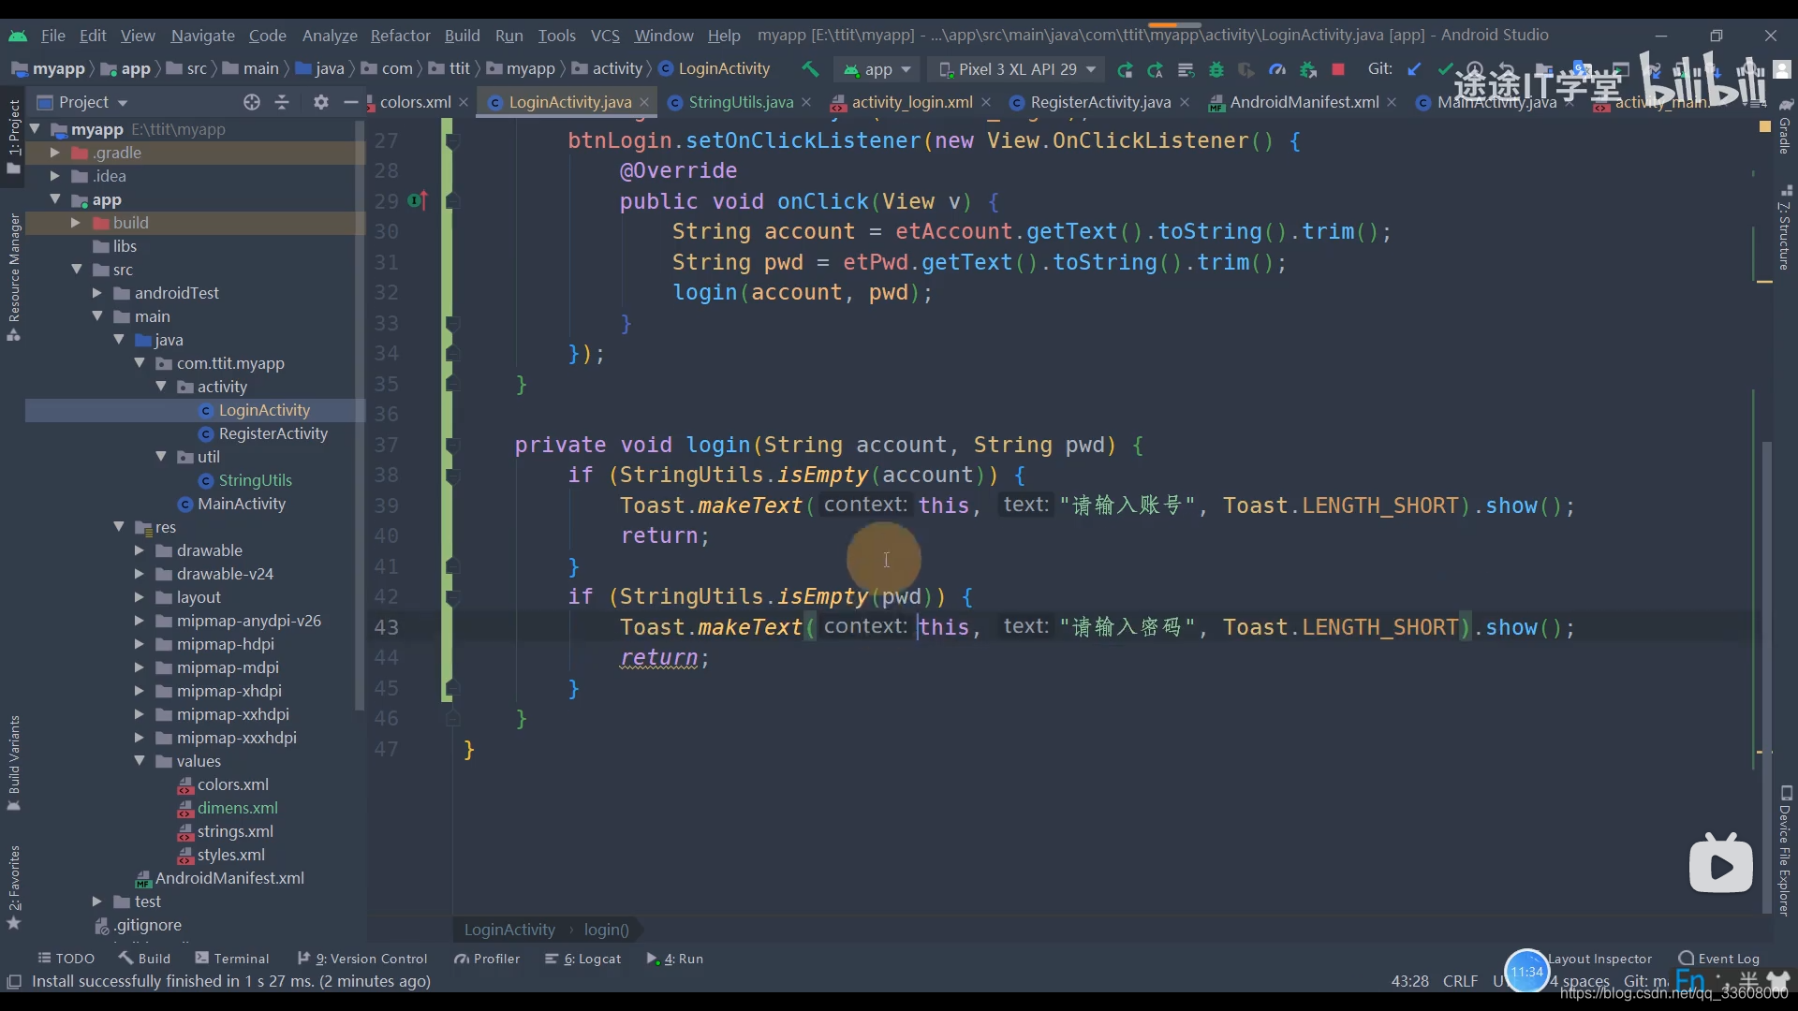Open the 4: Run tool window
Image resolution: width=1798 pixels, height=1011 pixels.
(675, 959)
